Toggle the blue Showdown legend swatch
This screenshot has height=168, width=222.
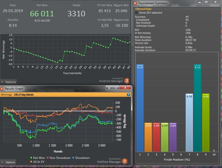point(73,158)
